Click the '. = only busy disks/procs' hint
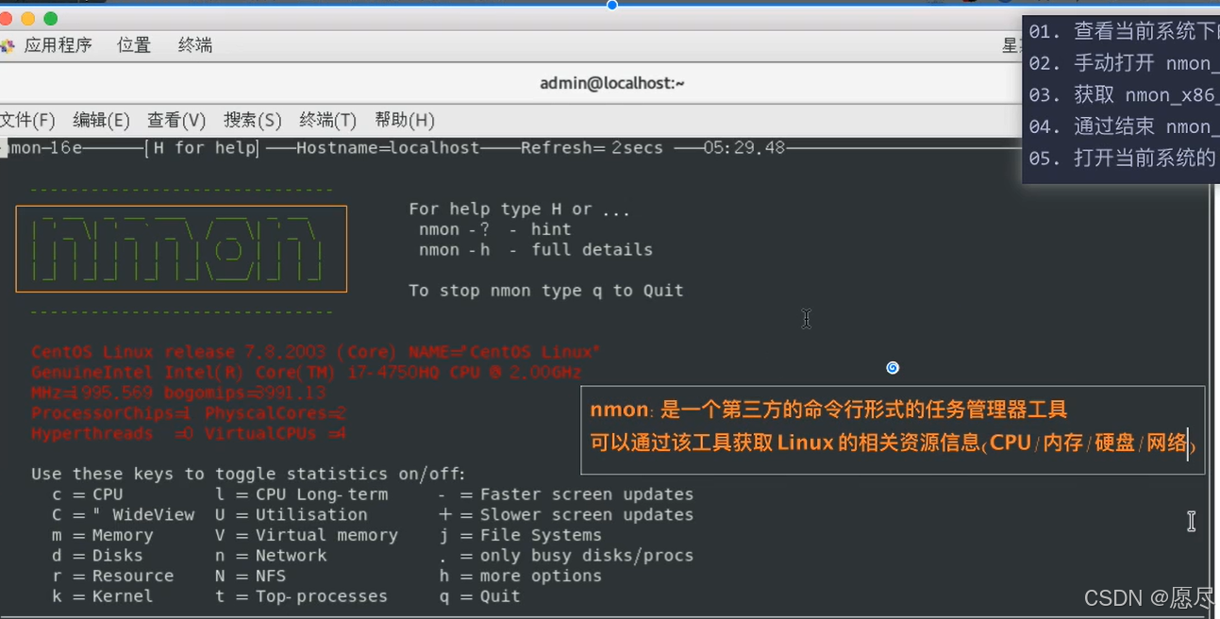Image resolution: width=1220 pixels, height=619 pixels. [567, 556]
